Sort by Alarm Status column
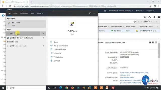Screen dimensions: 161x90 click(131, 26)
